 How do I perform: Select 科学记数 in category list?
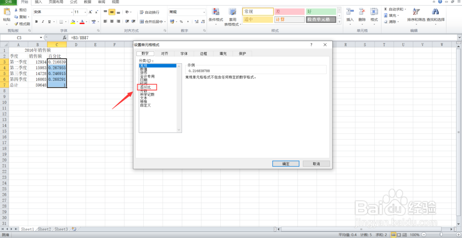pos(147,95)
